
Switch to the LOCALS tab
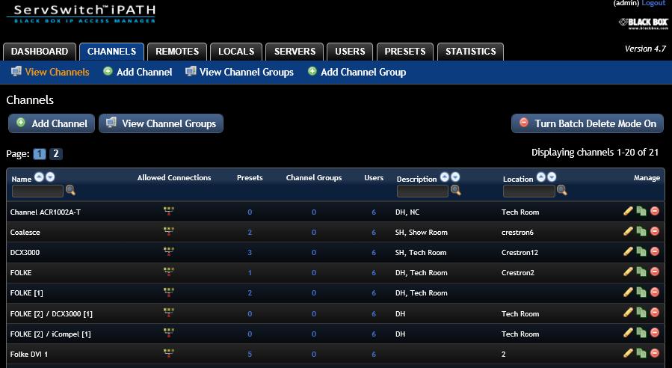(x=236, y=52)
